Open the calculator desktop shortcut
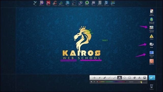 100,3
